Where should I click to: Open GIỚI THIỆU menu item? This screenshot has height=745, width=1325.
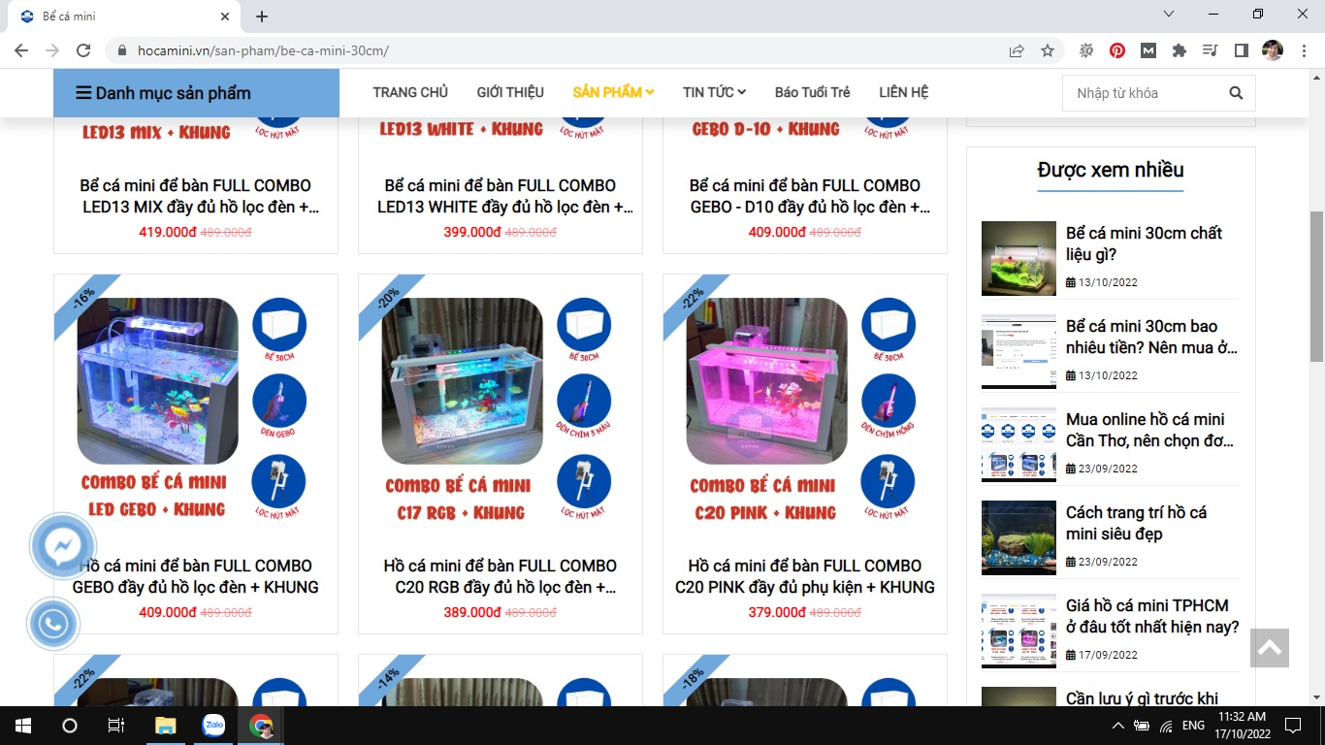tap(510, 92)
